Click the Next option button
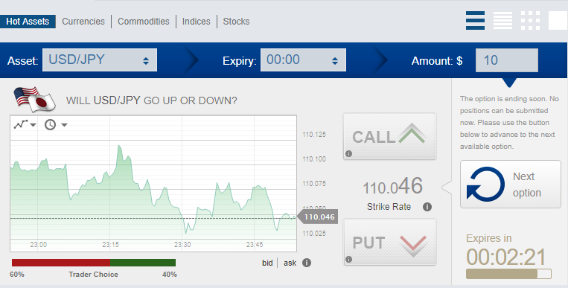 [x=511, y=185]
